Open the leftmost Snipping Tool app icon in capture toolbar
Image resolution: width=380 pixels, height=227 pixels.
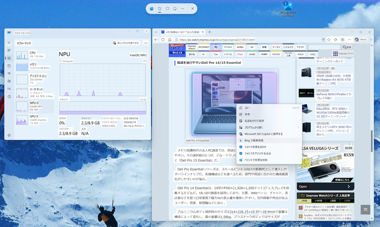(x=152, y=9)
